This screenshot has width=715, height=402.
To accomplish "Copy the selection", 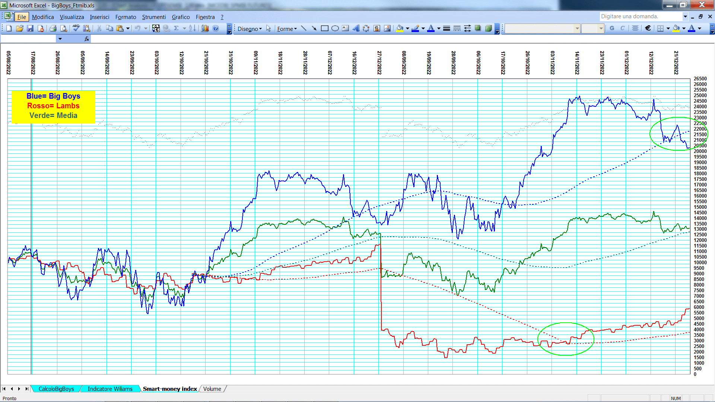I will coord(109,28).
